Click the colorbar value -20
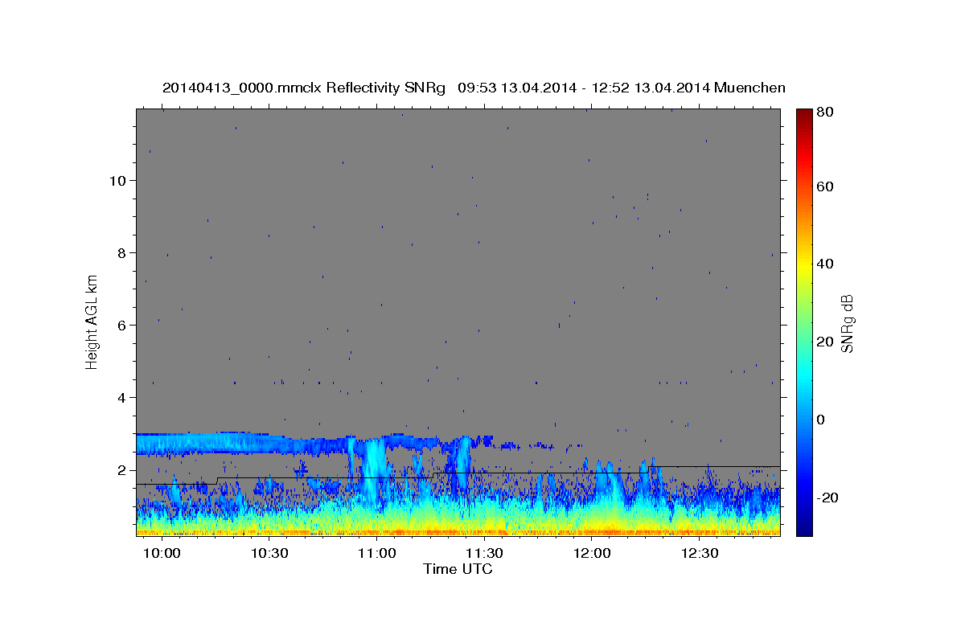The image size is (965, 643). point(827,498)
